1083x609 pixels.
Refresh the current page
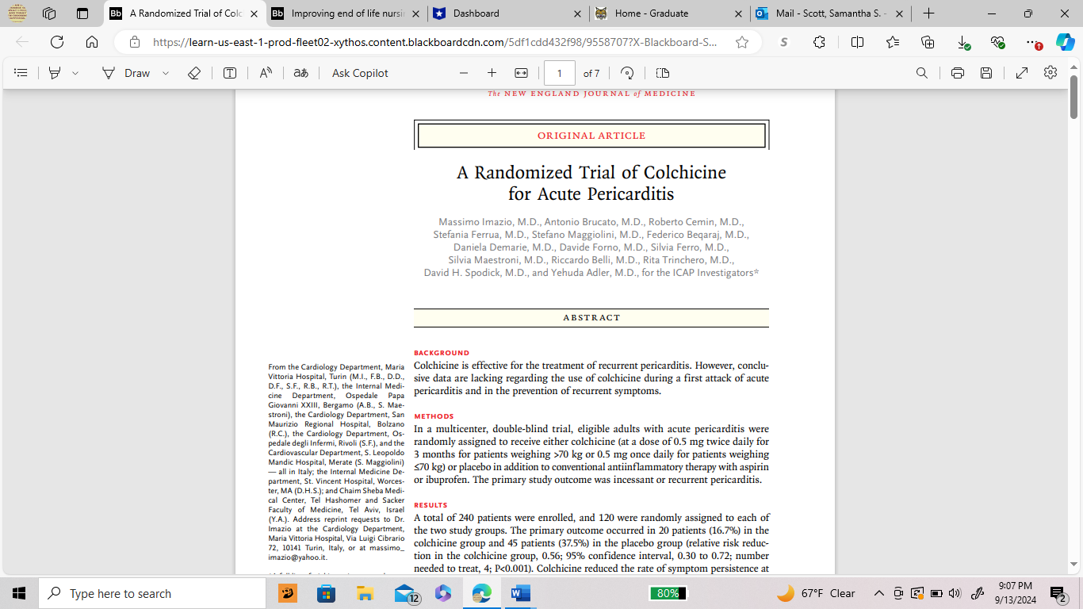coord(57,42)
